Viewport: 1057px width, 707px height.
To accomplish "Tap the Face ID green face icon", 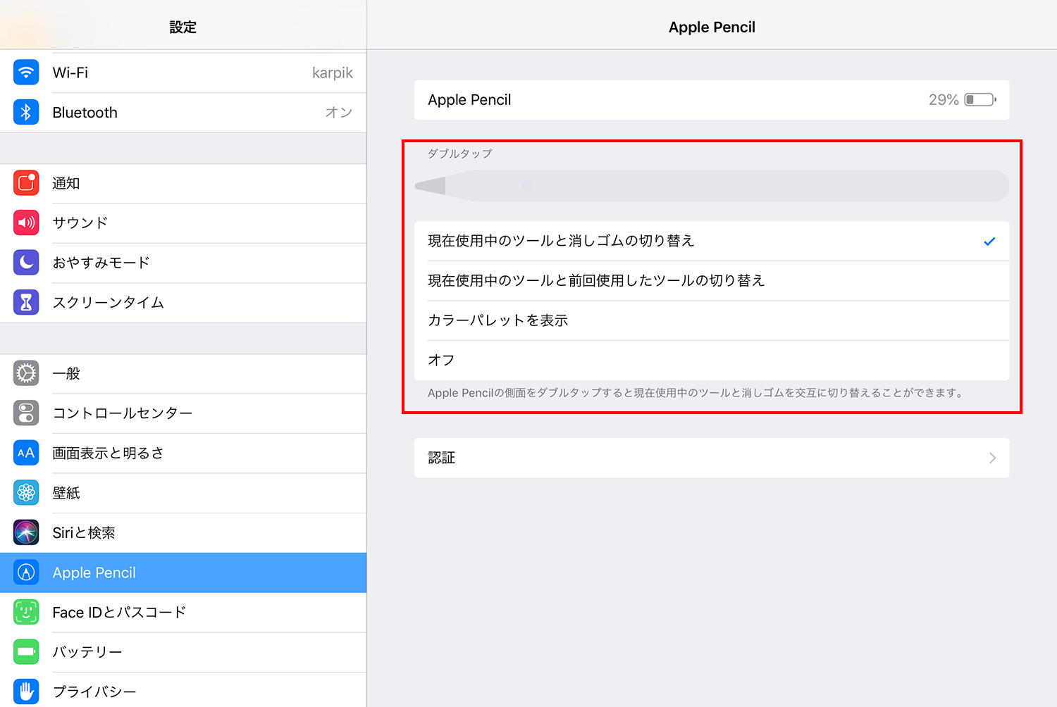I will point(26,612).
